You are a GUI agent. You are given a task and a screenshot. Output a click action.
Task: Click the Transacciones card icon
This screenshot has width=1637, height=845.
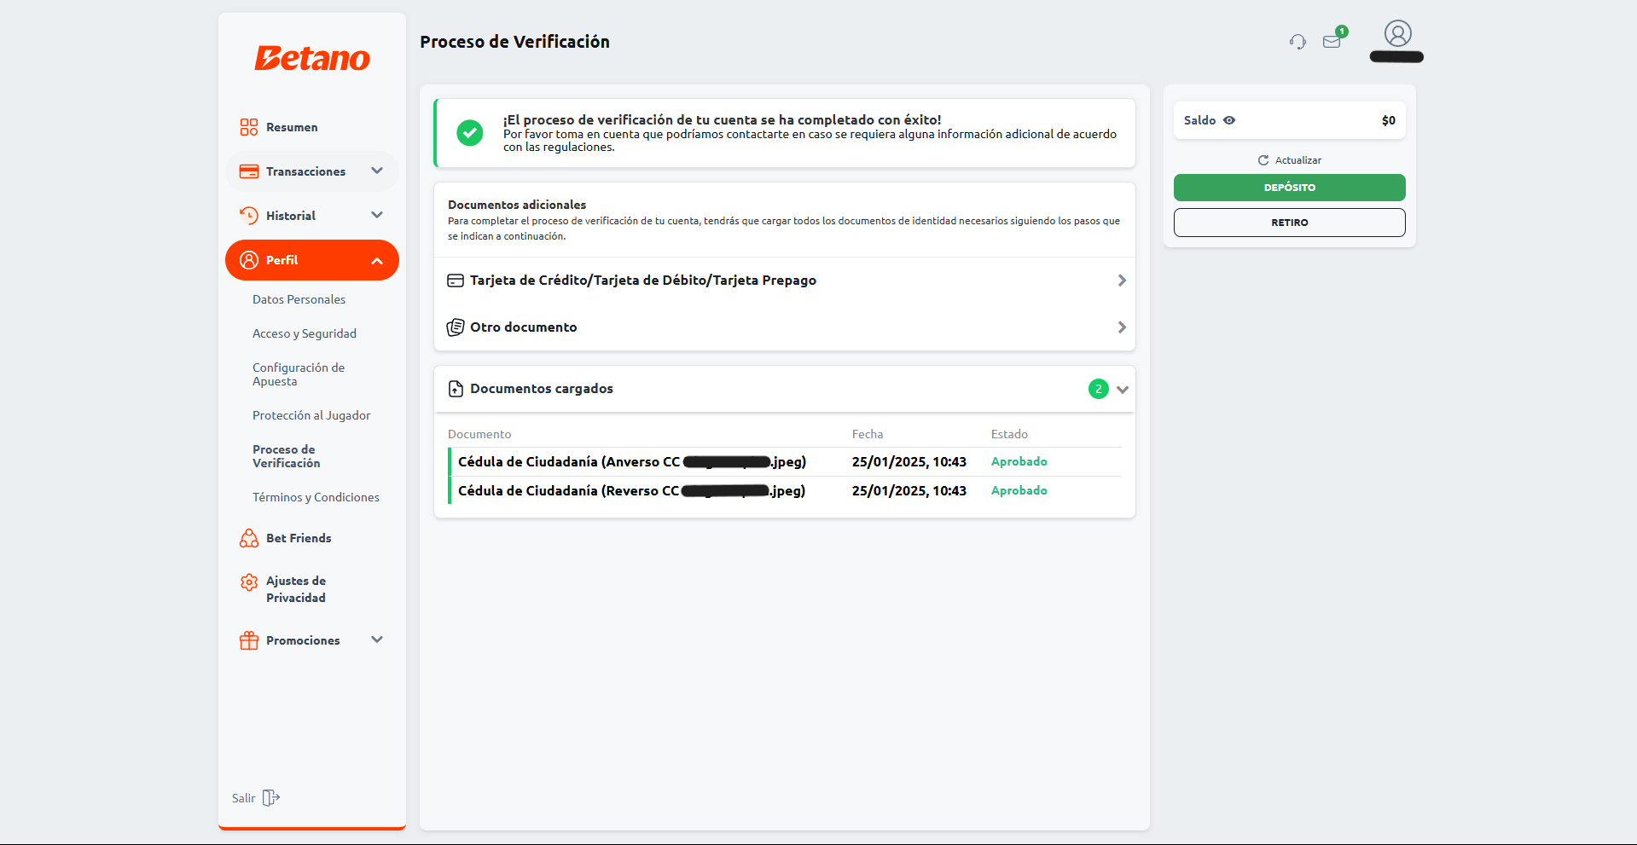(249, 171)
